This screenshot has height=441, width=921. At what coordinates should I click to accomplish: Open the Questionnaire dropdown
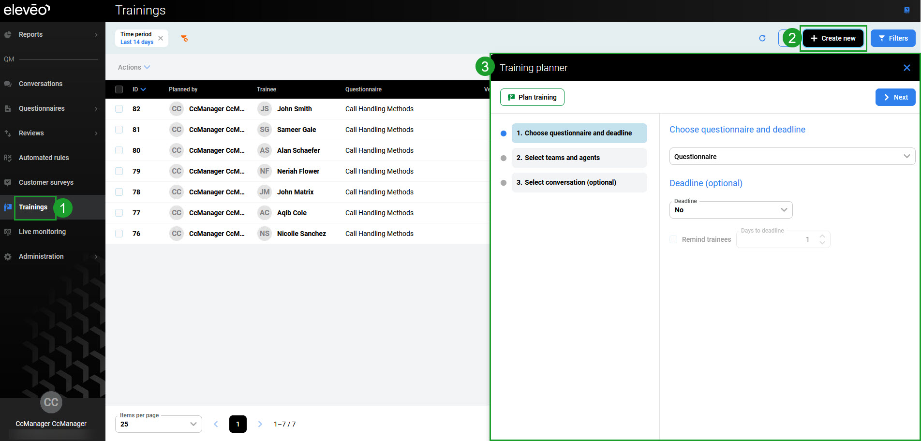pos(791,156)
